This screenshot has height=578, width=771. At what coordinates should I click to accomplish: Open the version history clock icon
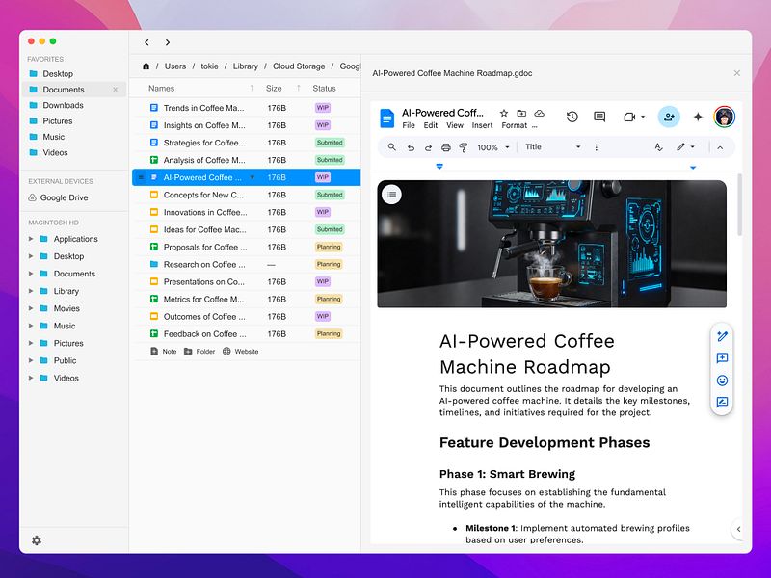572,117
